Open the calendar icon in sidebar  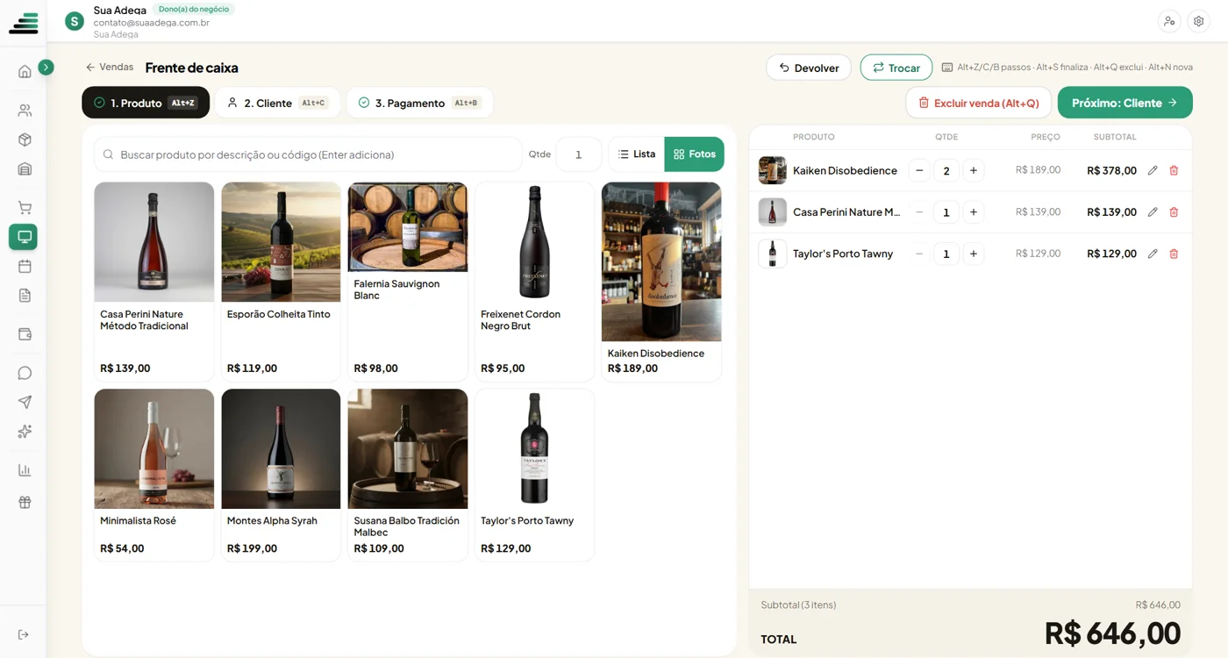click(x=25, y=266)
